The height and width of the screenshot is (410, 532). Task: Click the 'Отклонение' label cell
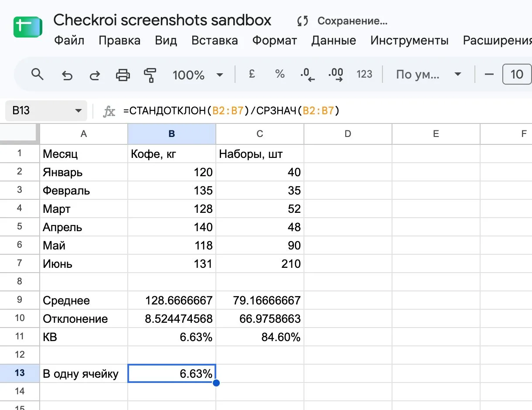(x=84, y=318)
